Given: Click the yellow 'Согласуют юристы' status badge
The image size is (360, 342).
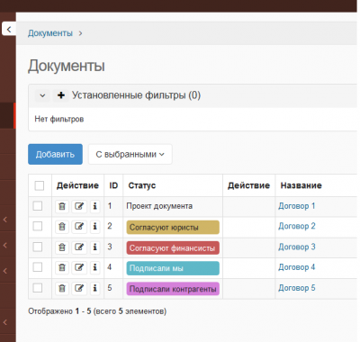Looking at the screenshot, I should tap(173, 227).
